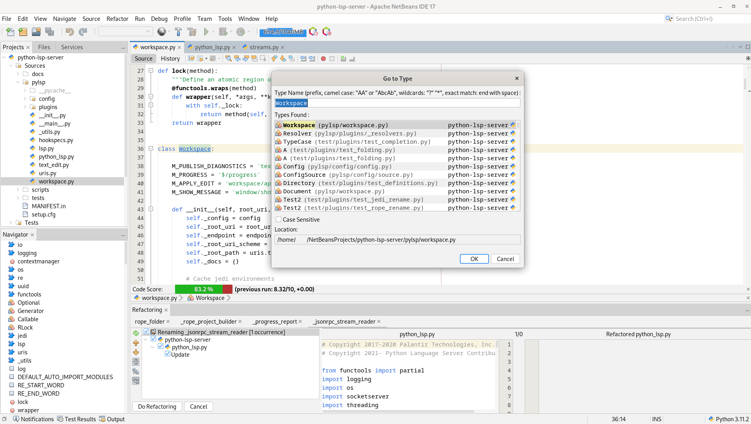Viewport: 751px width, 424px height.
Task: Refresh the refactoring preview with green arrows icon
Action: click(136, 333)
